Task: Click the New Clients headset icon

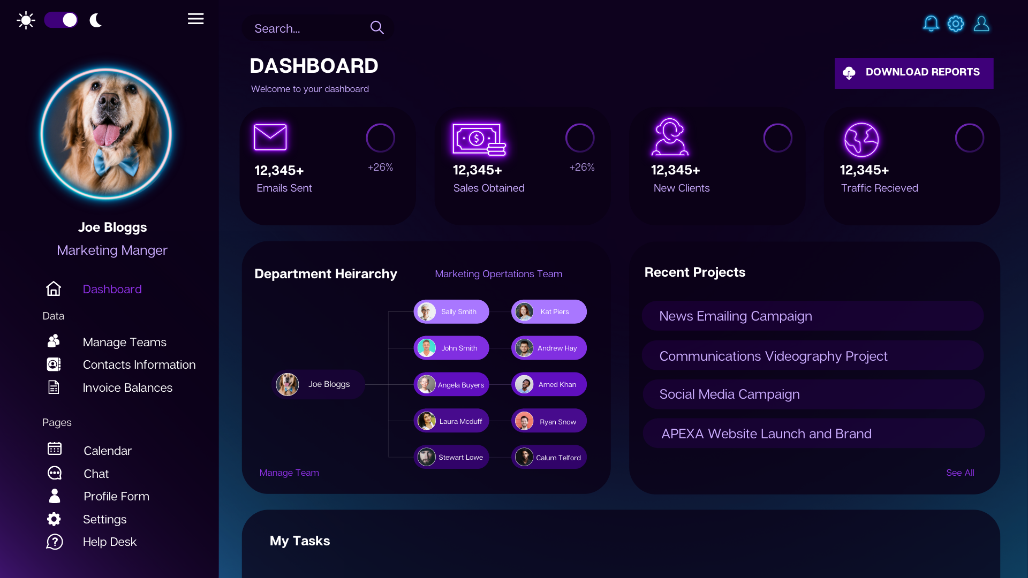Action: pyautogui.click(x=670, y=137)
